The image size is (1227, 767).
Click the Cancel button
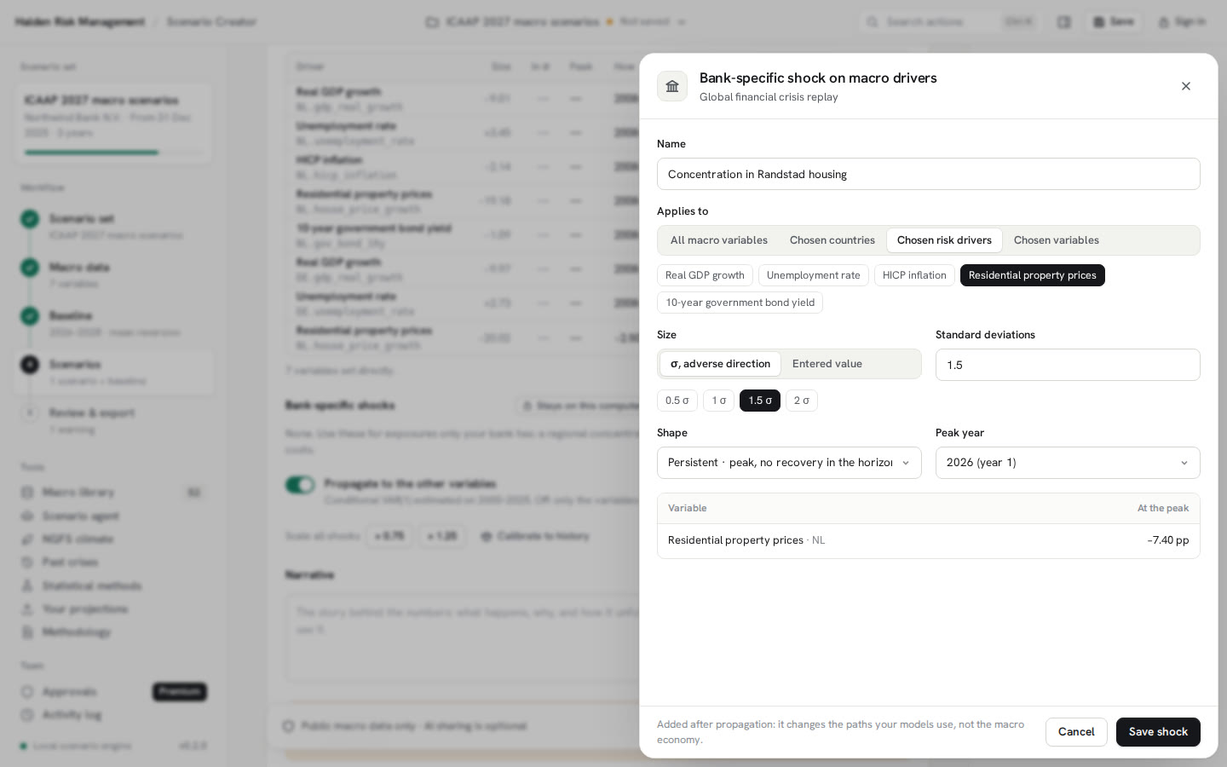1076,732
